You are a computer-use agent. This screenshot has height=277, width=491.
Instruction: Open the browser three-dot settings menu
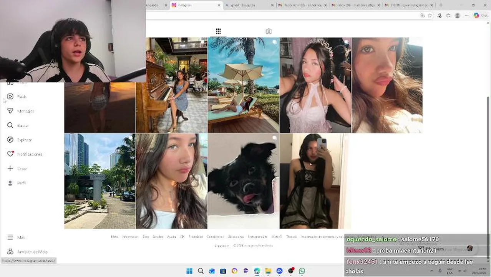466,15
